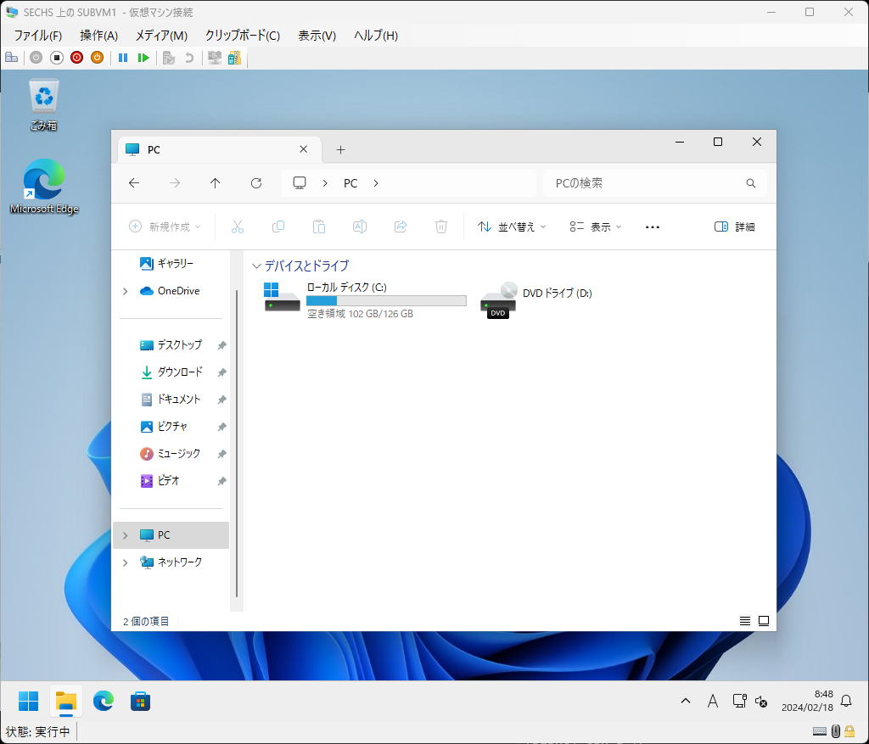Expand chevron after PC in address bar

pyautogui.click(x=376, y=183)
